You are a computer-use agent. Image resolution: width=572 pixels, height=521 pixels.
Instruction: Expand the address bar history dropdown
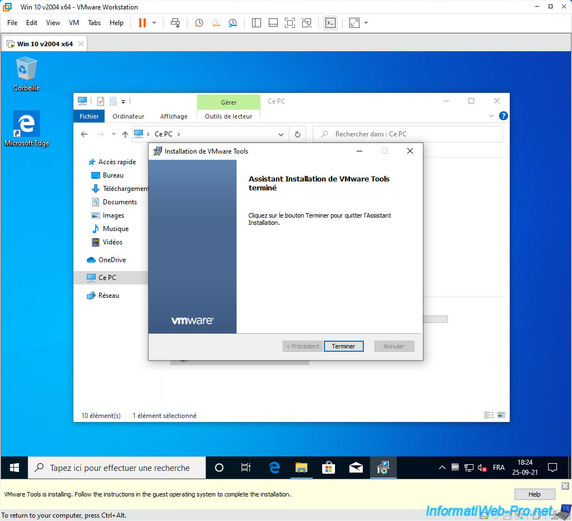coord(281,134)
